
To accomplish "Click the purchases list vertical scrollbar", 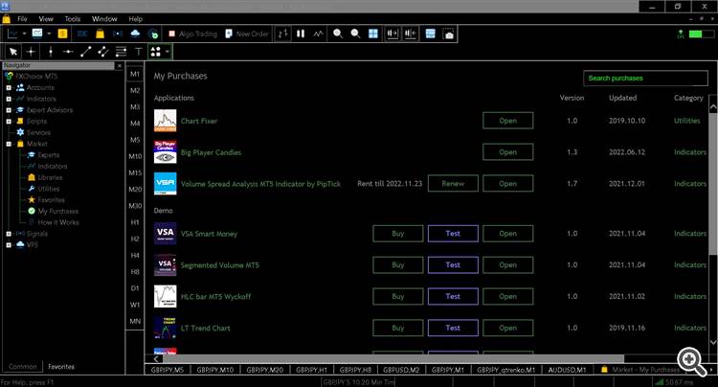I will coord(713,183).
